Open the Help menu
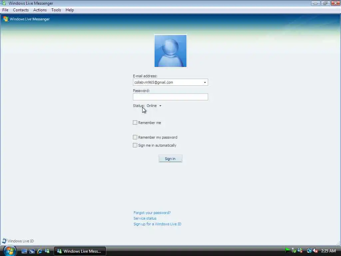Viewport: 341px width, 256px height. (x=70, y=10)
